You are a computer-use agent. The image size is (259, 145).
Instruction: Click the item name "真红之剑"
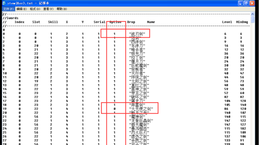(139, 85)
